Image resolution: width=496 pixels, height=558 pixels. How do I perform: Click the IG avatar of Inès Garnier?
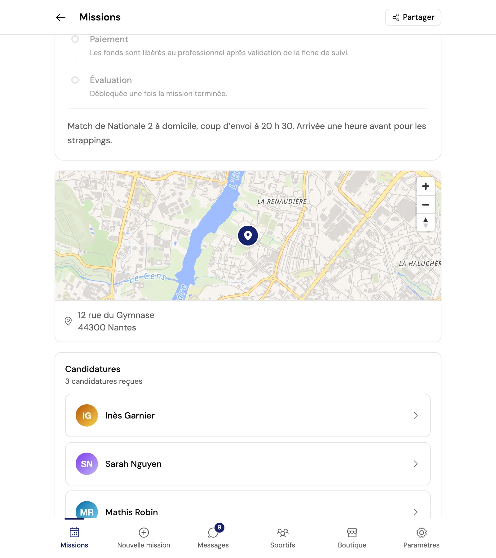pos(87,415)
